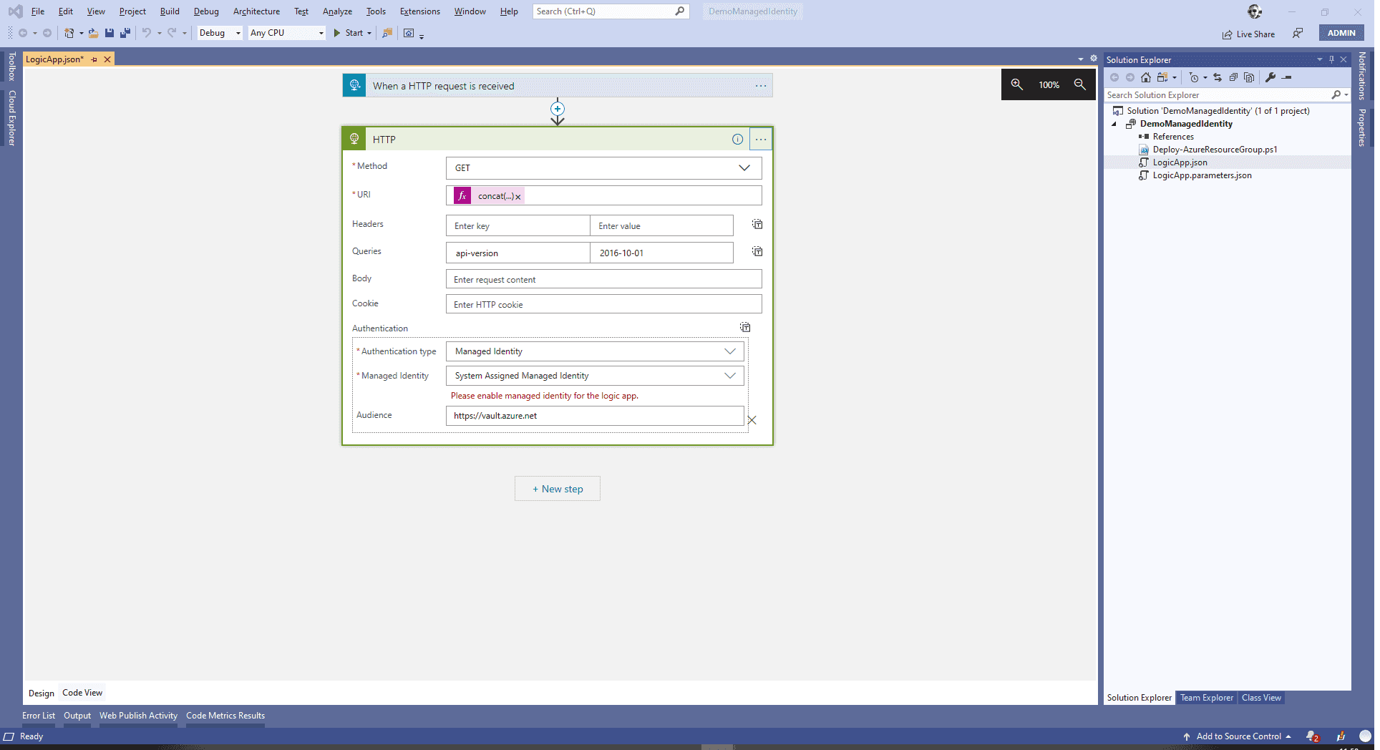This screenshot has width=1380, height=750.
Task: Switch Headers to text mode icon
Action: click(757, 225)
